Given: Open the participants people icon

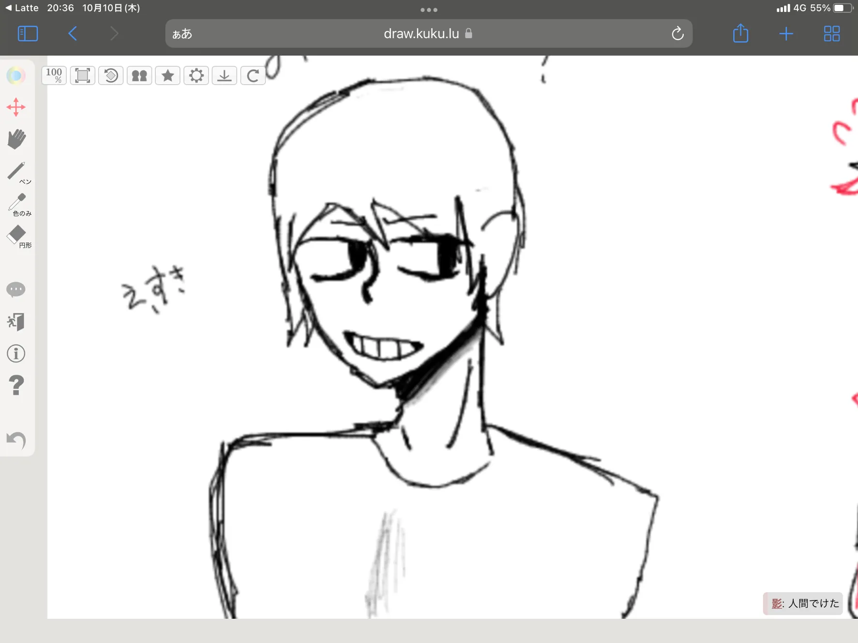Looking at the screenshot, I should (139, 75).
